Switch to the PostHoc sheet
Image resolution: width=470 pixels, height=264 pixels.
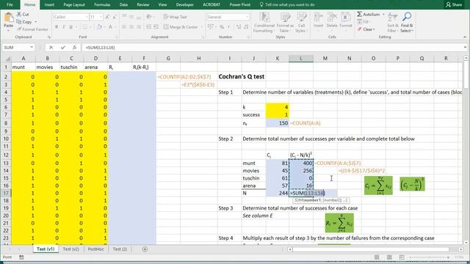[x=96, y=249]
